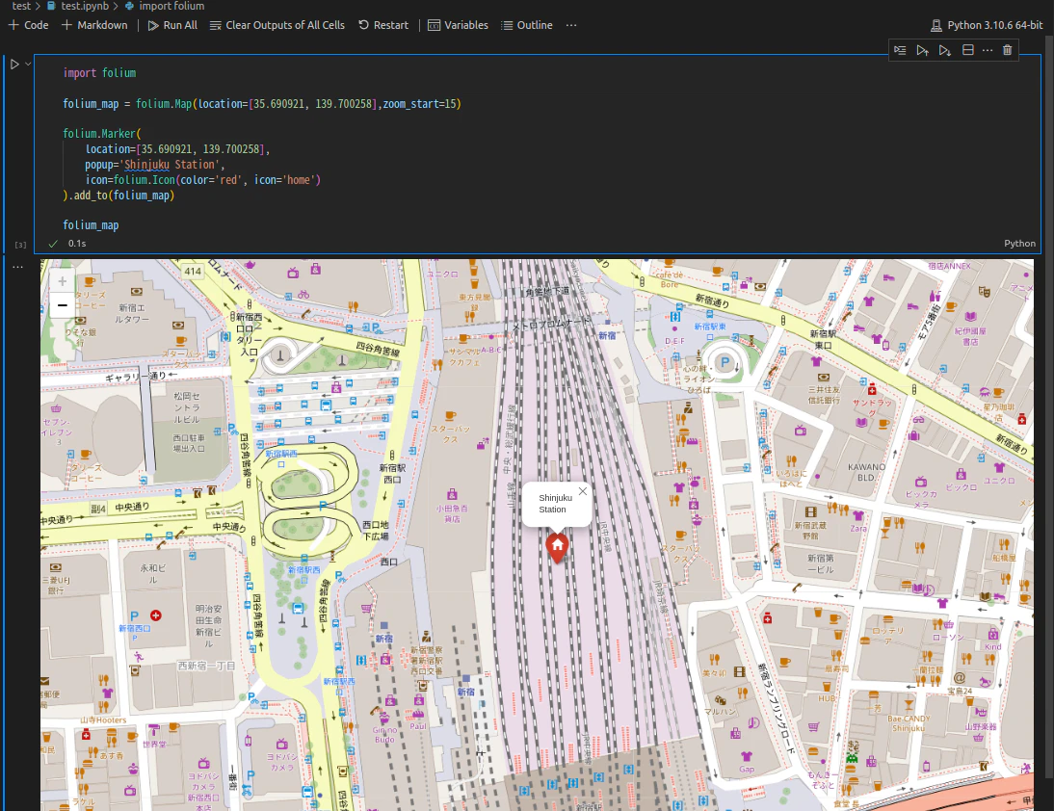
Task: Open cell output more actions ellipsis
Action: (x=17, y=268)
